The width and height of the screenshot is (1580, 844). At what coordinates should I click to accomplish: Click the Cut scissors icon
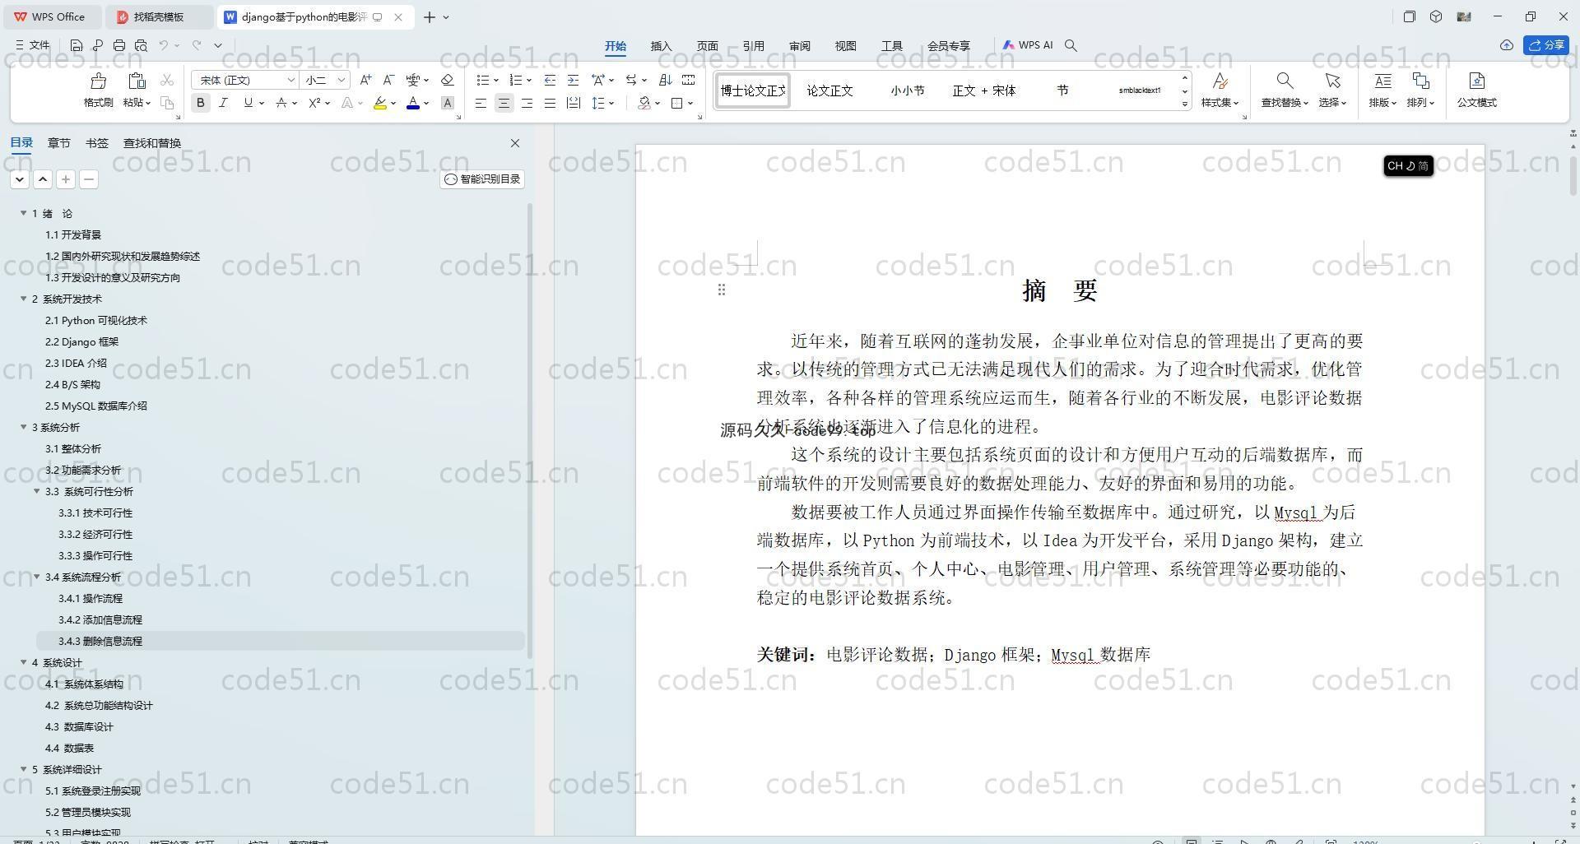point(167,80)
